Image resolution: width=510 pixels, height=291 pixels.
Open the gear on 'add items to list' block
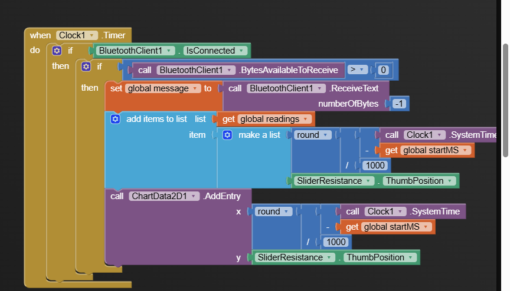click(x=115, y=119)
